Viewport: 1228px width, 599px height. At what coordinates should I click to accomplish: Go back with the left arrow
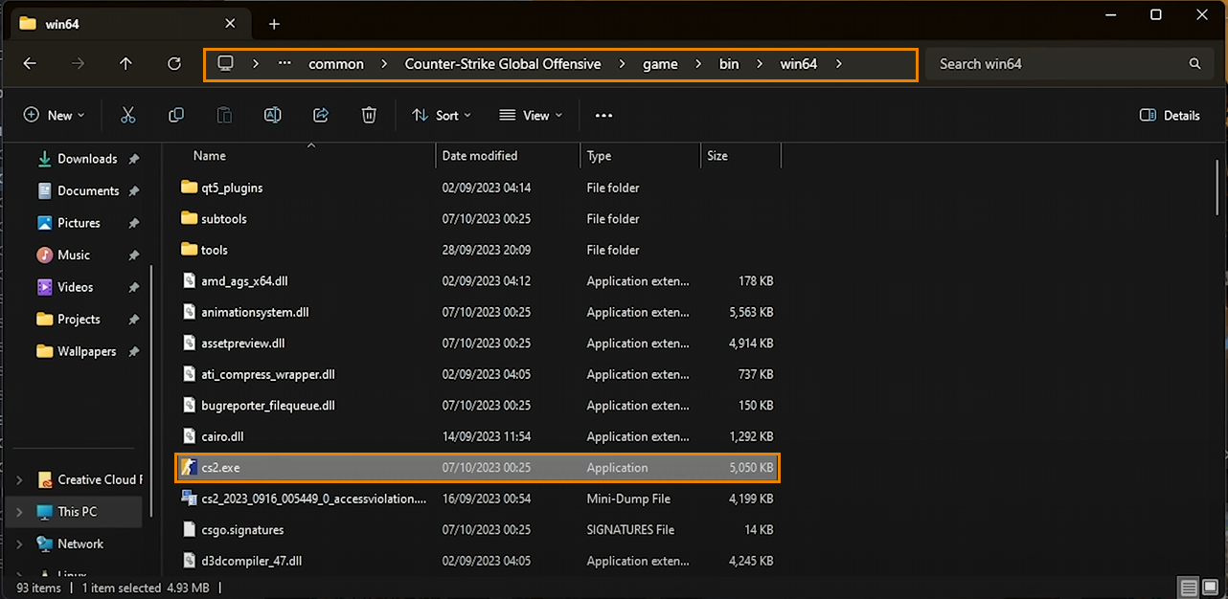click(30, 64)
